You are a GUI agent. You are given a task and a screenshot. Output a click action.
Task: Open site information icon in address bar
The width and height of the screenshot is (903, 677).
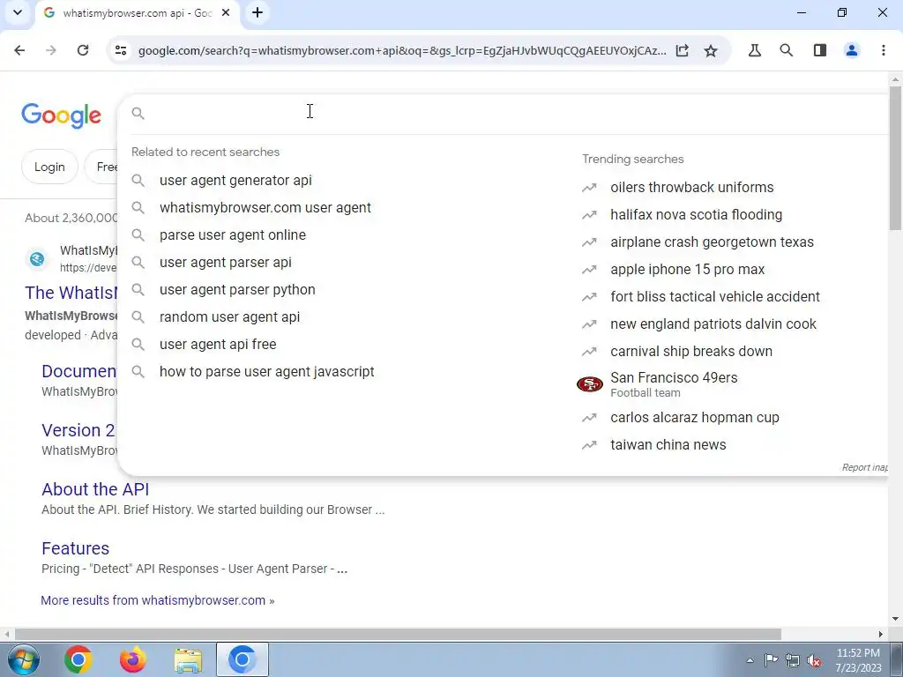click(121, 50)
